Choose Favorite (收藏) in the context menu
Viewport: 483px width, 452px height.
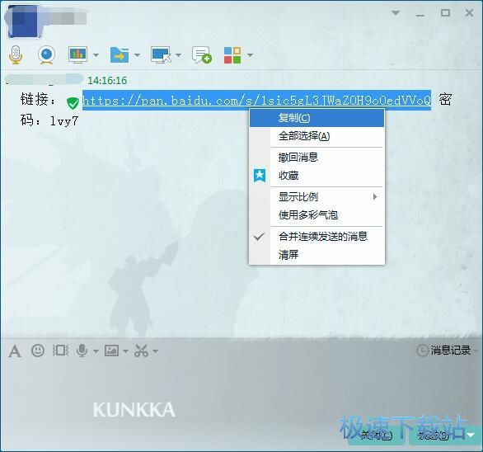[317, 176]
